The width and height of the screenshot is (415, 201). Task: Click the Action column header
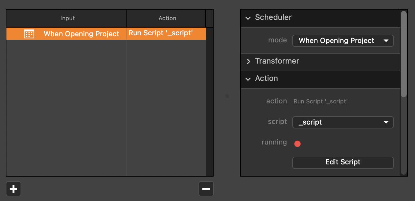pos(167,18)
